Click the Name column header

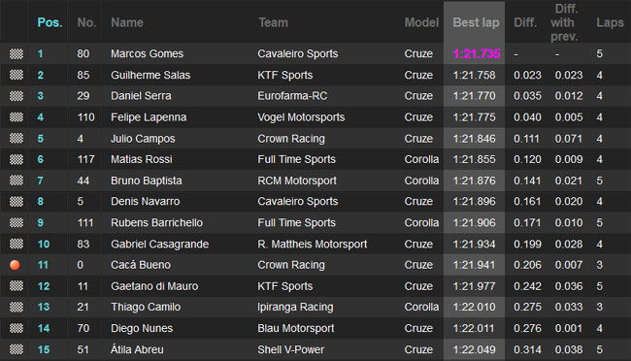click(x=127, y=22)
